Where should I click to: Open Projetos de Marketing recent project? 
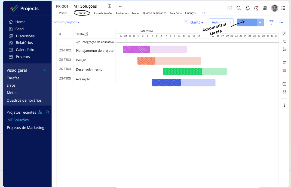(x=25, y=128)
